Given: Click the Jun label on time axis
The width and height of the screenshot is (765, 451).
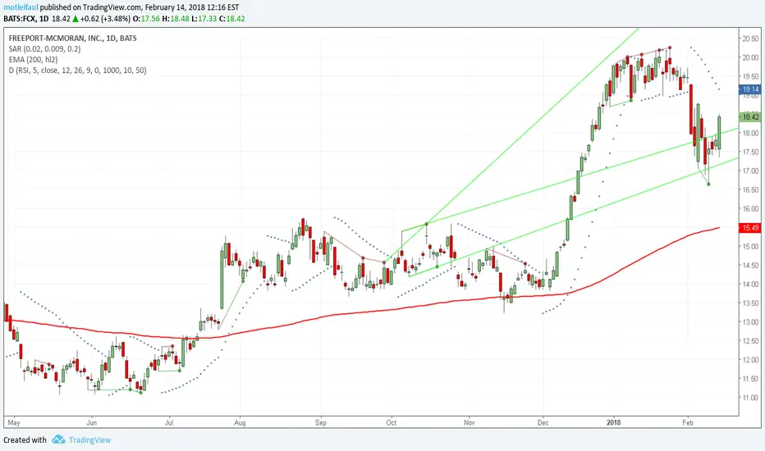Looking at the screenshot, I should 91,423.
